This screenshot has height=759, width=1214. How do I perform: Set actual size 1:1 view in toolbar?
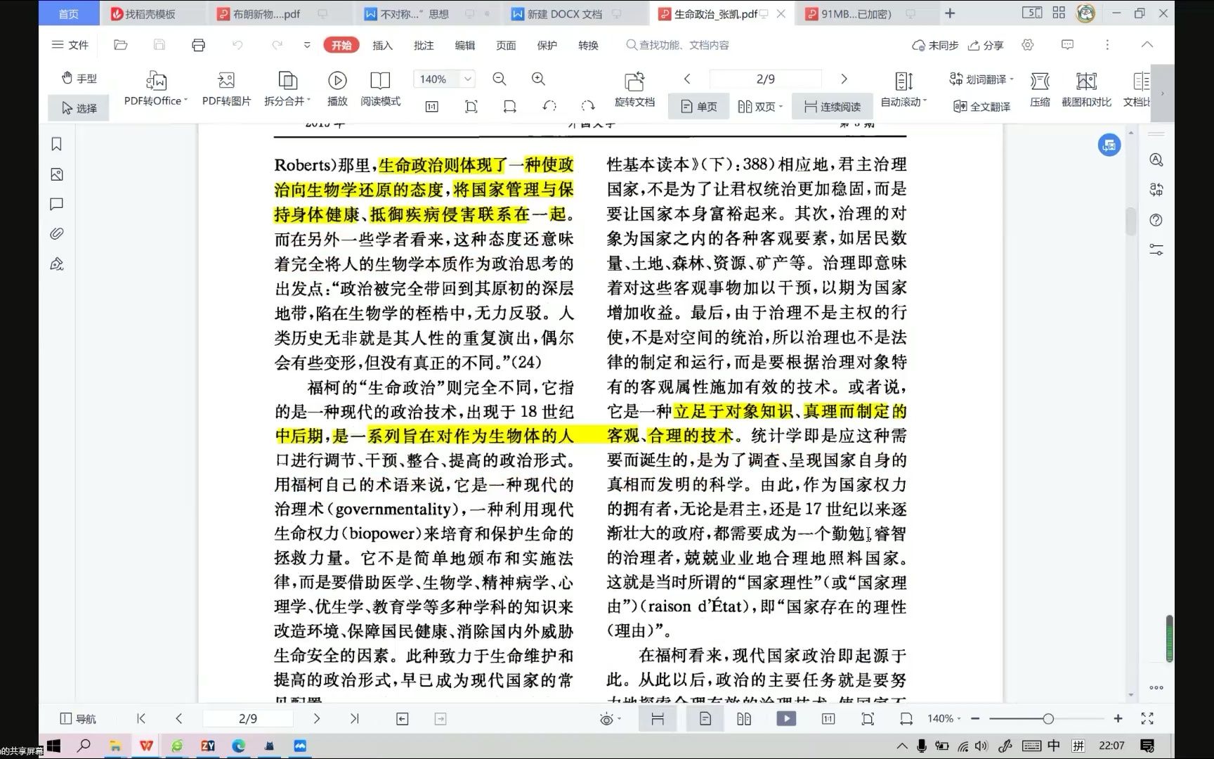click(432, 106)
